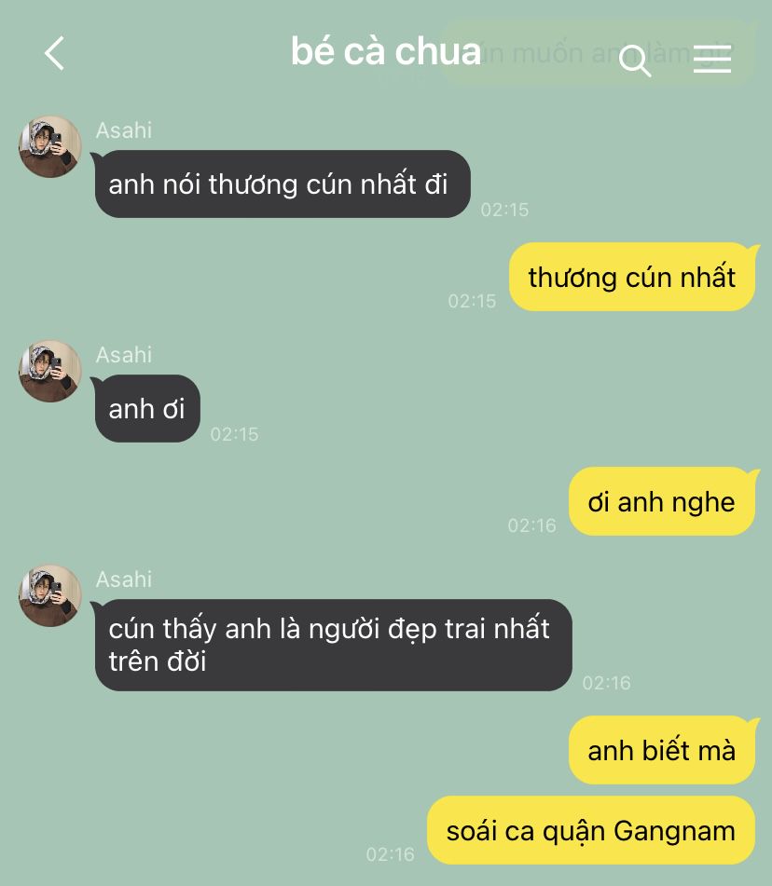
Task: Tap the chat title 'bé cà chua'
Action: pos(386,51)
